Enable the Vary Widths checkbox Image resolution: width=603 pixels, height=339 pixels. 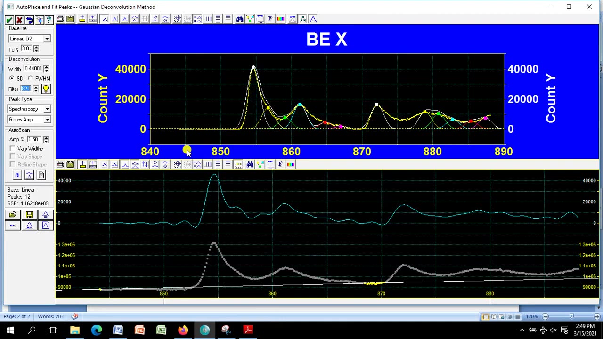point(13,149)
